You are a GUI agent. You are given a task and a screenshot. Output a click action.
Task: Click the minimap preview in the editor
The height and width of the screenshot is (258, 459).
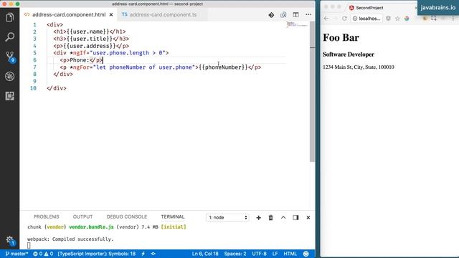pyautogui.click(x=297, y=24)
